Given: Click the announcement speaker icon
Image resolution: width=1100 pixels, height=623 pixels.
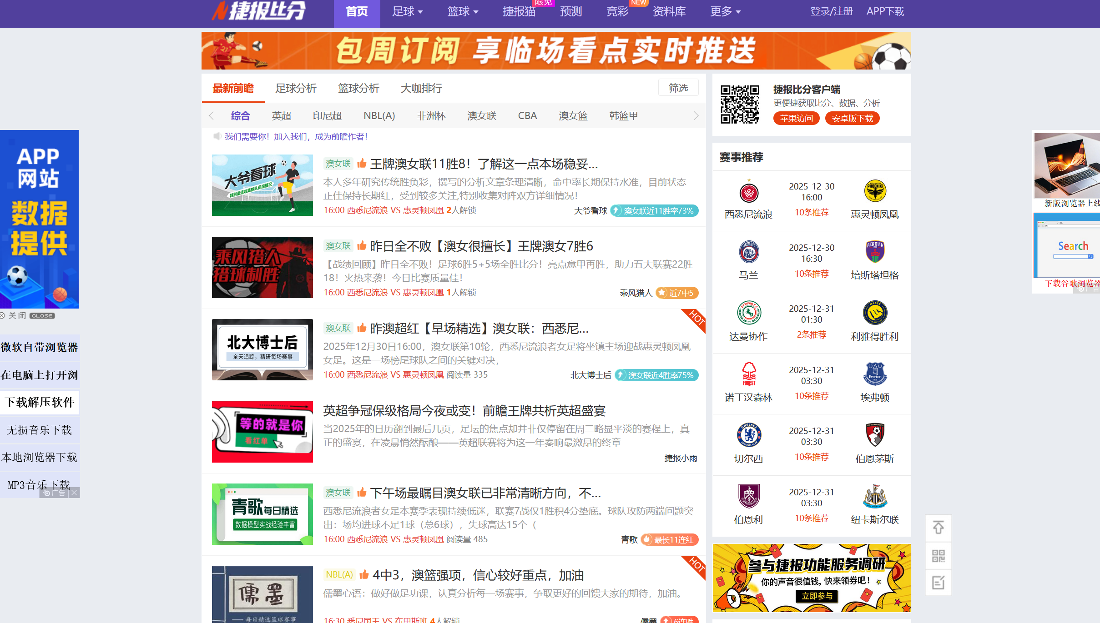Looking at the screenshot, I should tap(217, 136).
